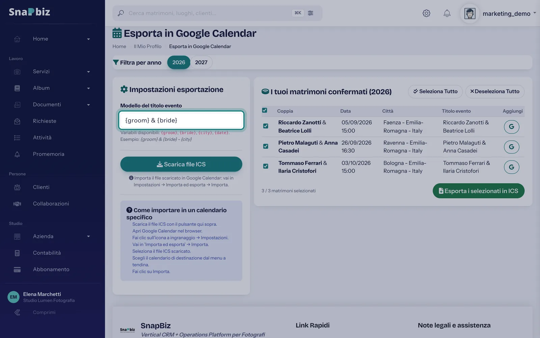Click Deseleziona Tutto button
The image size is (540, 338).
tap(495, 91)
